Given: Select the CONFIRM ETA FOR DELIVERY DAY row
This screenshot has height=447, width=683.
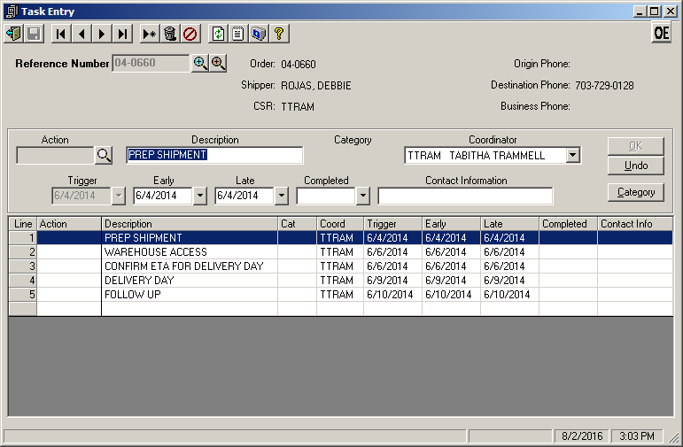Looking at the screenshot, I should click(341, 266).
